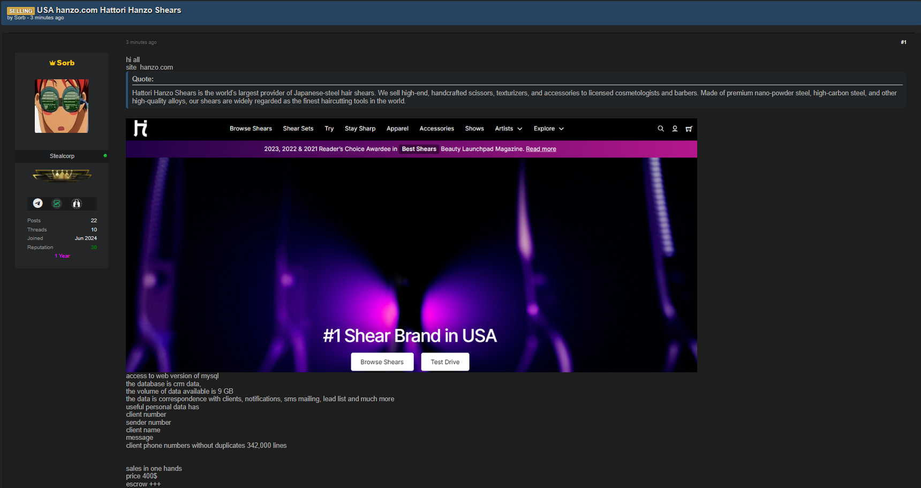Expand the Artists dropdown menu
This screenshot has width=921, height=488.
click(508, 129)
